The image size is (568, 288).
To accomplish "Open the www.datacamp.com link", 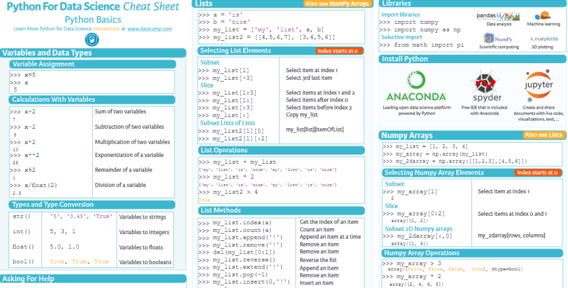I will click(x=150, y=28).
